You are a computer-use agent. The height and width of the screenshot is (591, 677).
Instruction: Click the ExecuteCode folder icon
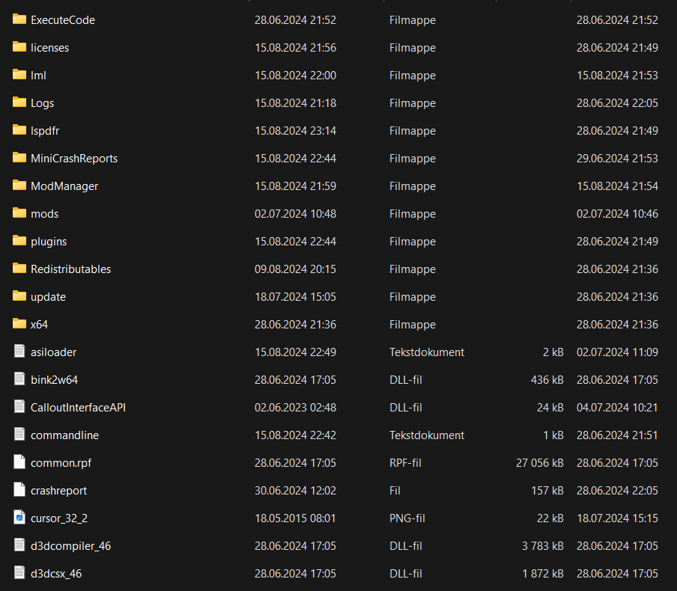[19, 19]
